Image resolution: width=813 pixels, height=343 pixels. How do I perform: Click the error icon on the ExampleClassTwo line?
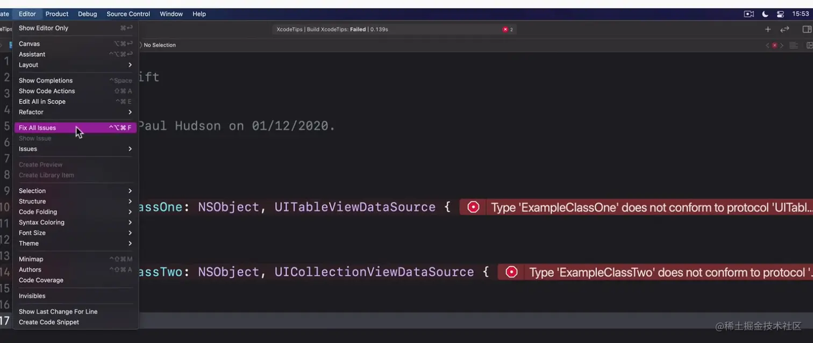click(x=511, y=272)
